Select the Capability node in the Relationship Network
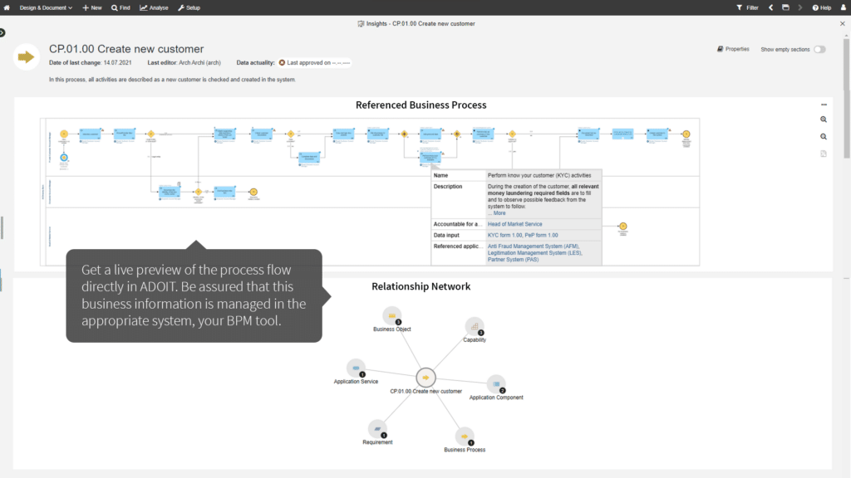 tap(475, 327)
